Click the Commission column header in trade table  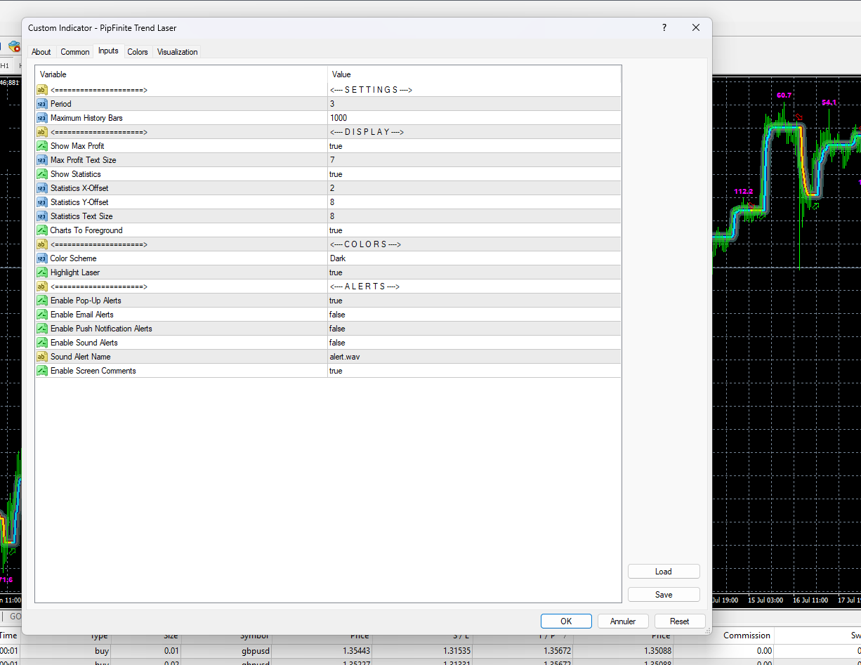pos(747,636)
